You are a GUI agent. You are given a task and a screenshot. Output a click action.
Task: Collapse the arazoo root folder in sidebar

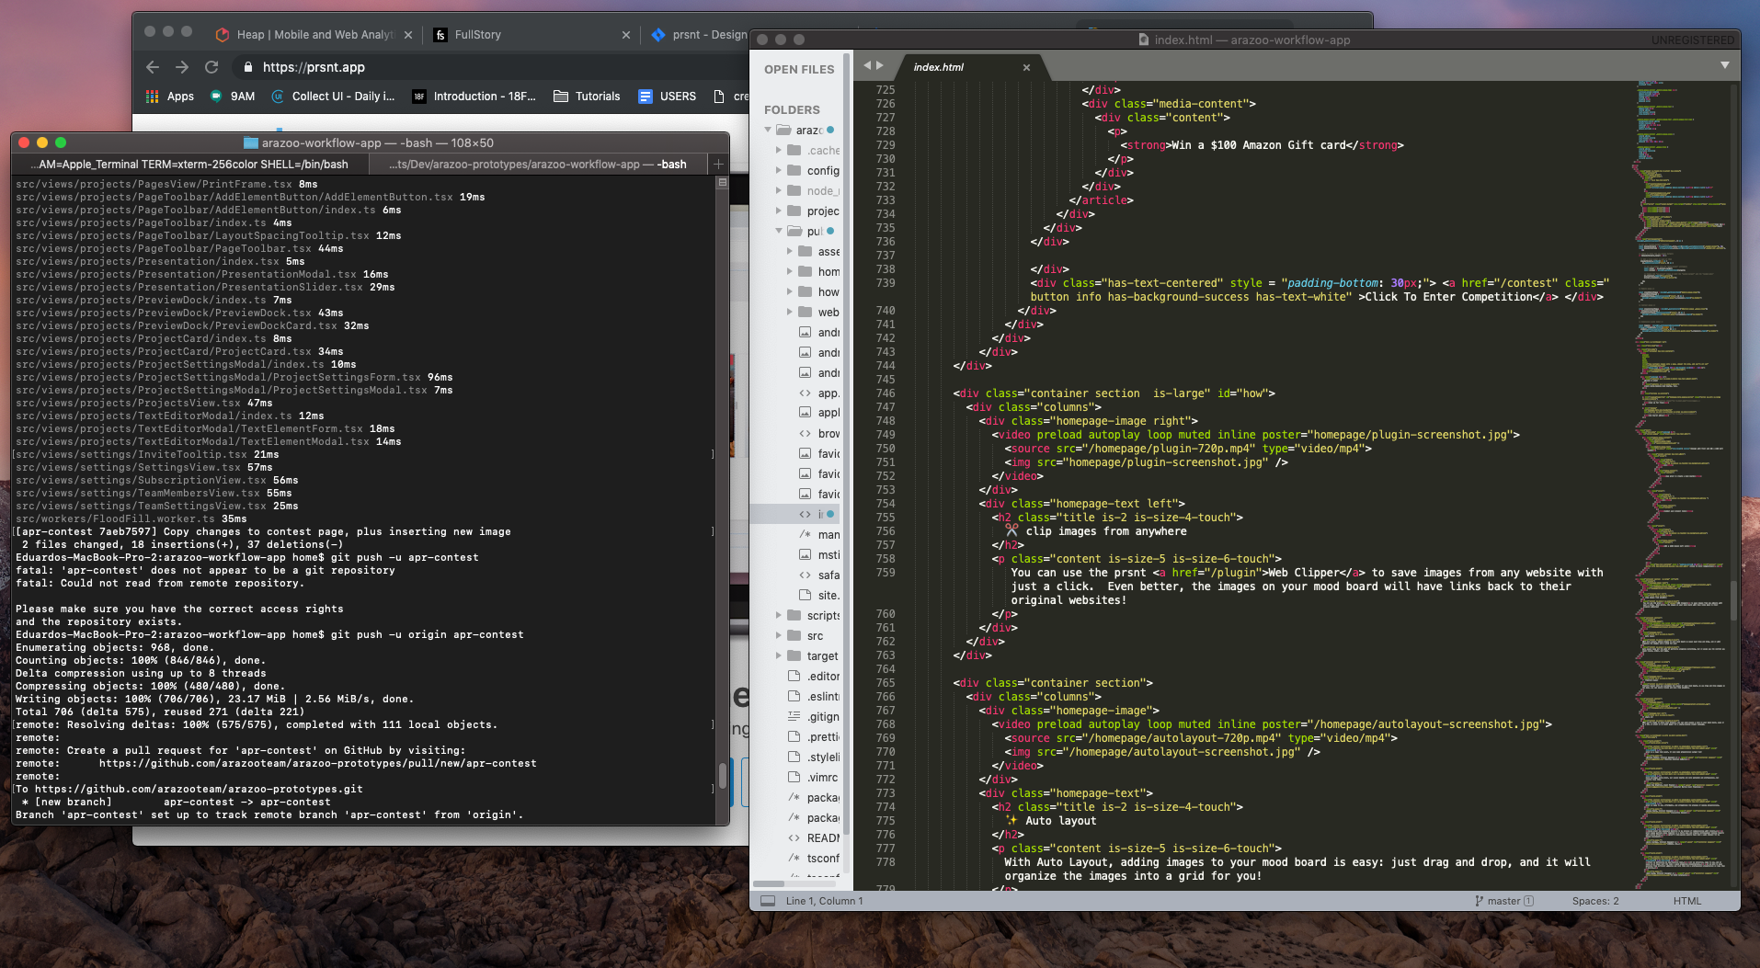click(768, 130)
